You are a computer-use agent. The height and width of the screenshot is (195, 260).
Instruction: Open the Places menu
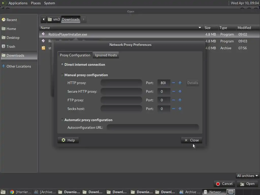click(36, 3)
